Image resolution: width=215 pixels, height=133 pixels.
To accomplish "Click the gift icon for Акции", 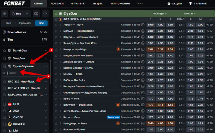I will (169, 4).
